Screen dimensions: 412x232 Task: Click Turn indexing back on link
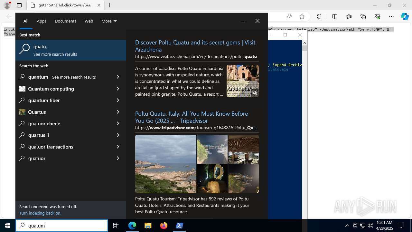[40, 213]
